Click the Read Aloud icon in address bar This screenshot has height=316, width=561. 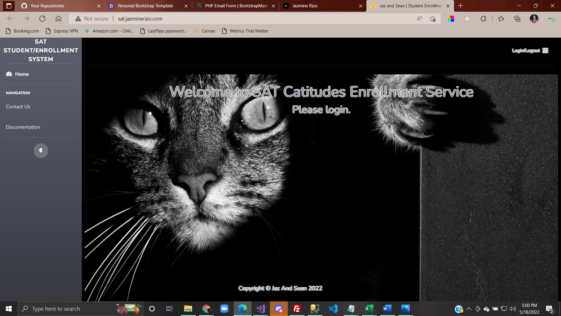(x=419, y=19)
